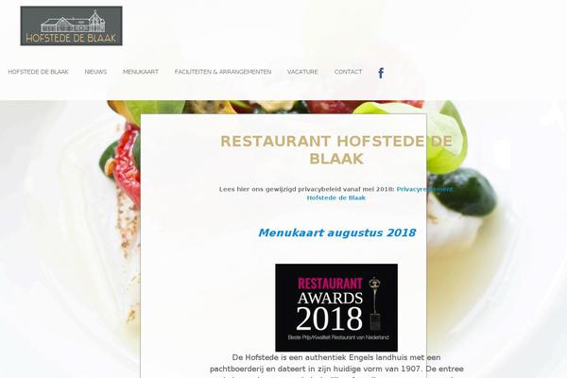This screenshot has height=378, width=567.
Task: Click the 'De Hofstede is een authentiek' paragraph
Action: click(336, 366)
